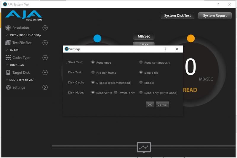This screenshot has height=158, width=237.
Task: Expand the Target Disk dropdown arrow
Action: (45, 72)
